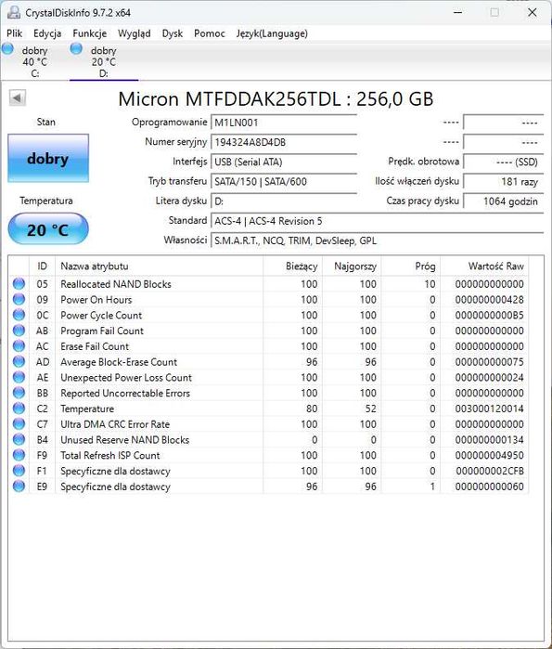The image size is (552, 649).
Task: Select the D: drive tab
Action: click(x=104, y=61)
